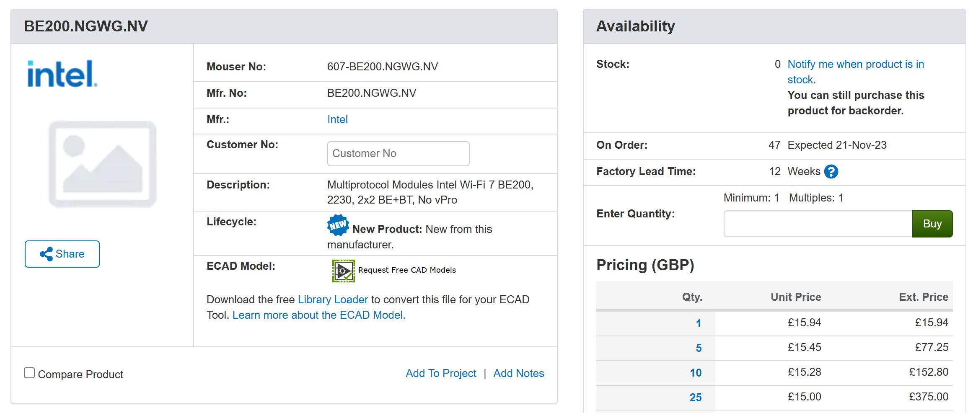Select quantity 1 in pricing table
This screenshot has height=413, width=973.
[698, 323]
